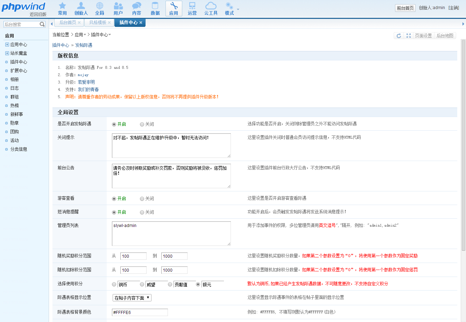
Task: Click the phpwind logo
Action: (23, 6)
